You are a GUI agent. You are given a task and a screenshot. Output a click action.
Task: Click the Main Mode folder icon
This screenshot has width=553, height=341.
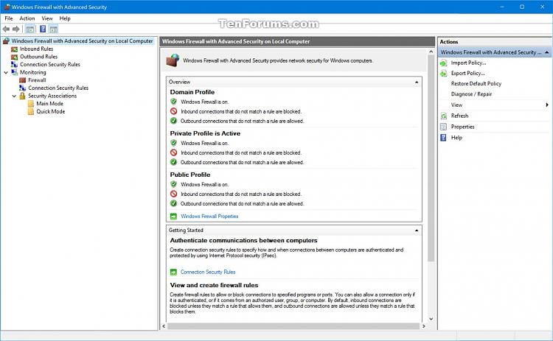pyautogui.click(x=31, y=104)
